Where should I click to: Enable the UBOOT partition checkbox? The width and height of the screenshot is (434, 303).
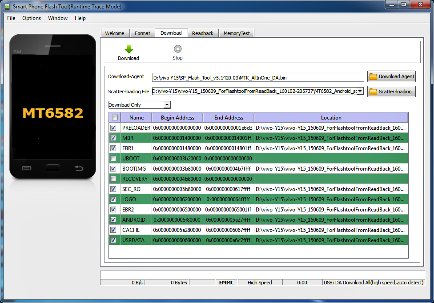tap(114, 158)
